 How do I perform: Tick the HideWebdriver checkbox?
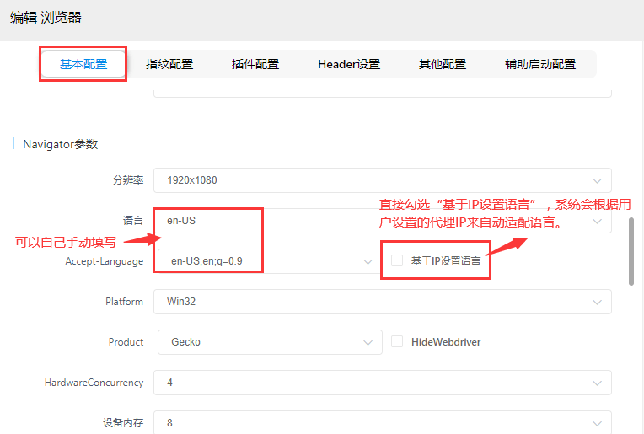click(x=397, y=342)
